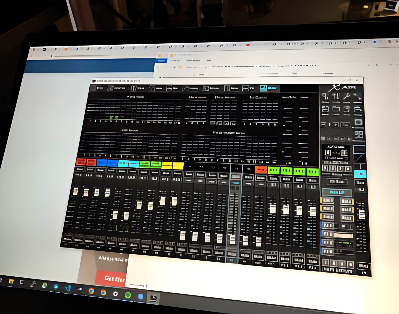Click the cyan-outlined wide button in right panel
399x314 pixels.
coord(337,192)
